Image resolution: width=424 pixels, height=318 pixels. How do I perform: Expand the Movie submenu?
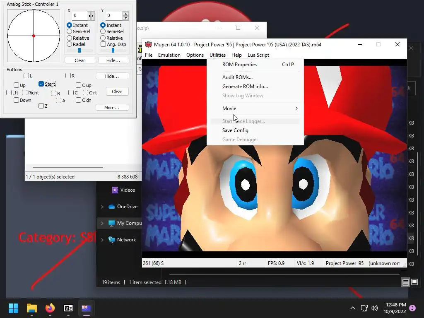click(255, 108)
